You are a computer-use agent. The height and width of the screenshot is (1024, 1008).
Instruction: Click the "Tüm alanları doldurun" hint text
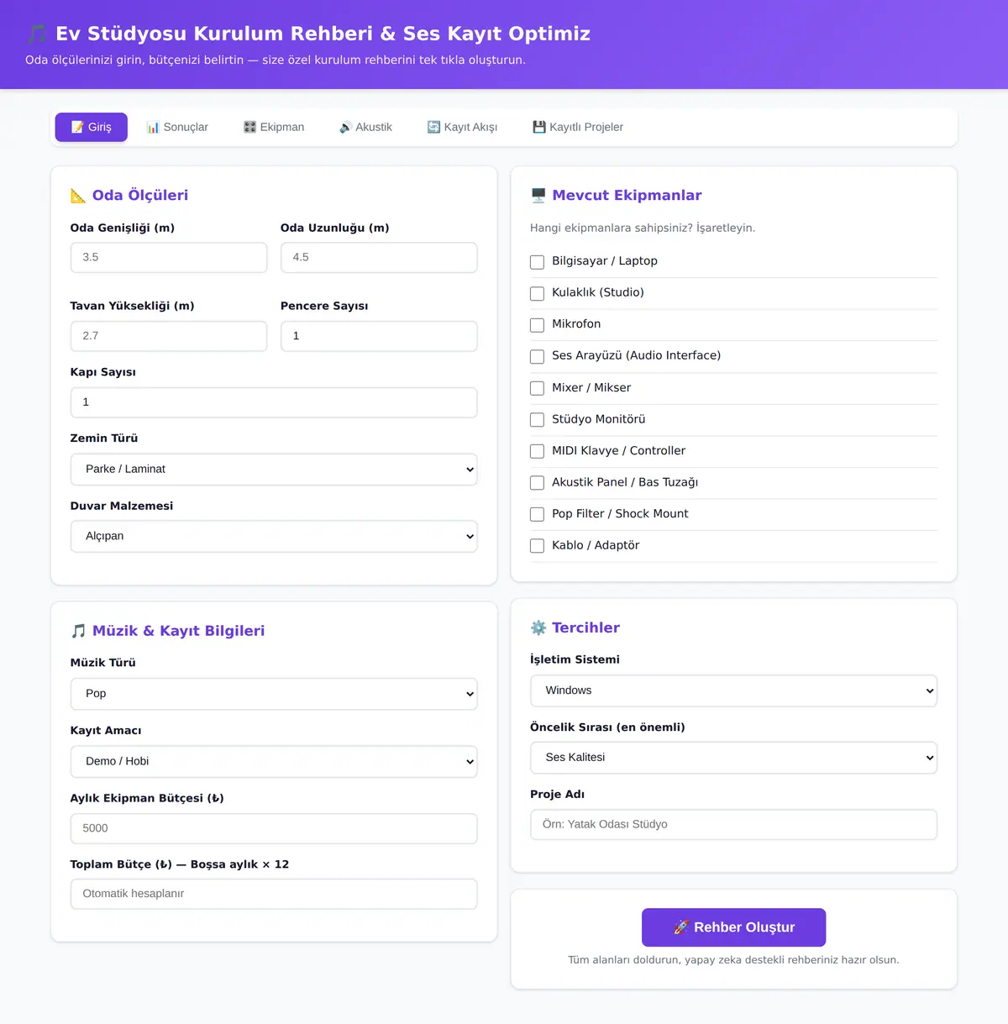(x=733, y=960)
